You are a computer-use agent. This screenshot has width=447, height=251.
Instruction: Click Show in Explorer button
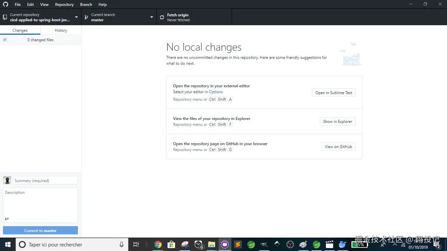pos(338,121)
